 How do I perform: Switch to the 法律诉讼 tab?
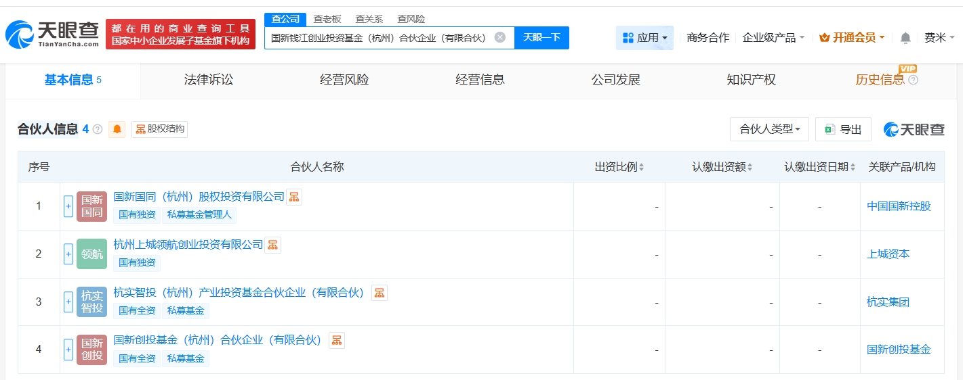tap(209, 80)
